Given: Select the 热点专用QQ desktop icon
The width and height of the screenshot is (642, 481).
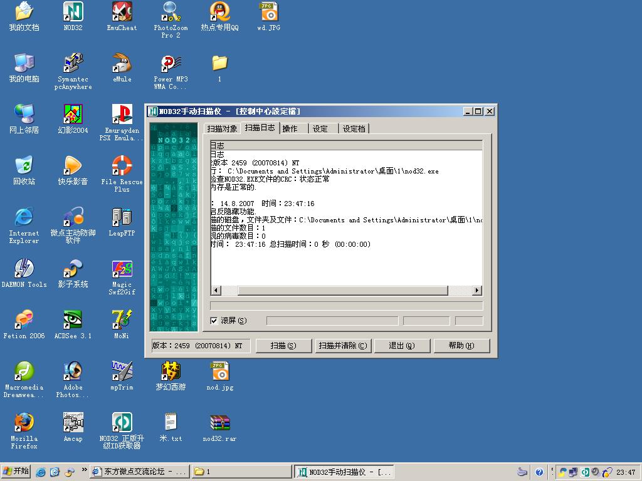Looking at the screenshot, I should tap(219, 16).
